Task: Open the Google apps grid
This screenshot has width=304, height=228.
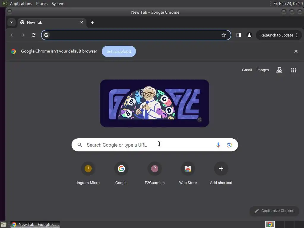Action: pyautogui.click(x=294, y=70)
